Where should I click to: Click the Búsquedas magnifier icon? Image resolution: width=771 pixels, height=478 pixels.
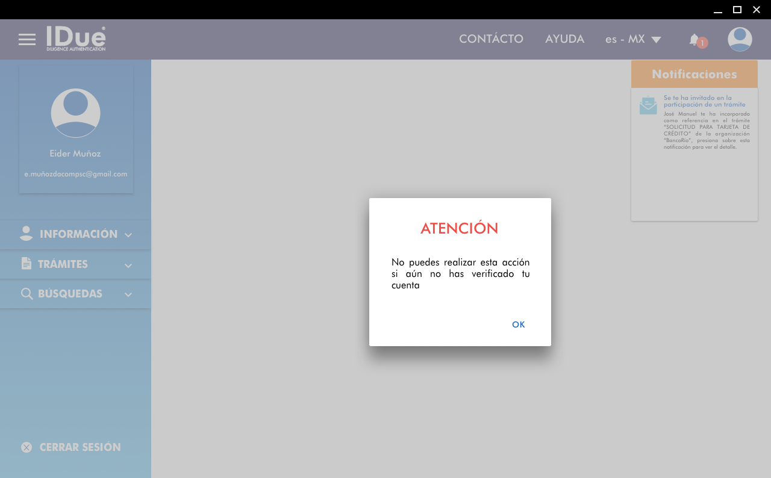click(27, 294)
